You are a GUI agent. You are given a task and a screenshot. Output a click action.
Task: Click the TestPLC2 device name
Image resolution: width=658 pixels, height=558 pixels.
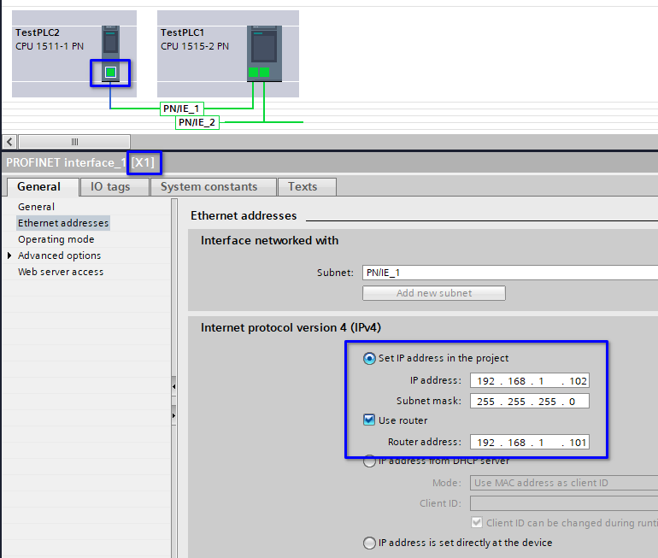38,32
